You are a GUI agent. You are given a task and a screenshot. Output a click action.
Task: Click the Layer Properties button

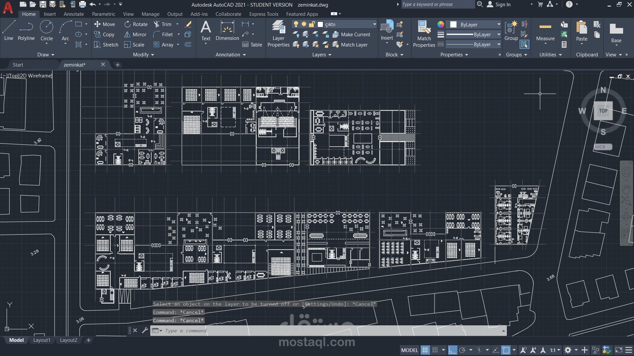[x=278, y=34]
